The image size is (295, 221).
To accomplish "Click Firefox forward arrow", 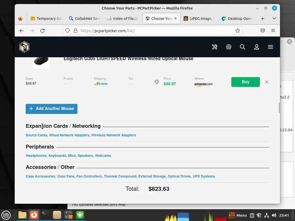I will coord(32,31).
